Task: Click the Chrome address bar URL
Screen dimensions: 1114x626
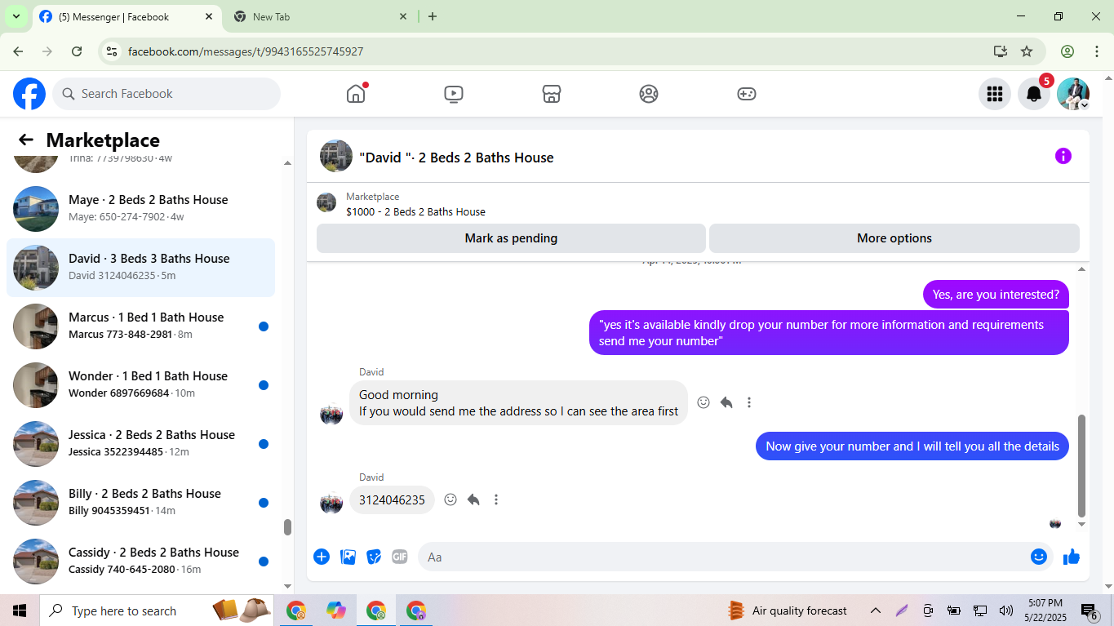Action: click(245, 51)
